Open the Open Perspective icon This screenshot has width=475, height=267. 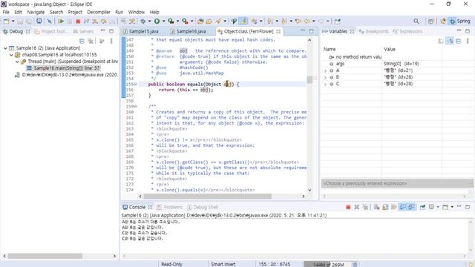pyautogui.click(x=430, y=22)
